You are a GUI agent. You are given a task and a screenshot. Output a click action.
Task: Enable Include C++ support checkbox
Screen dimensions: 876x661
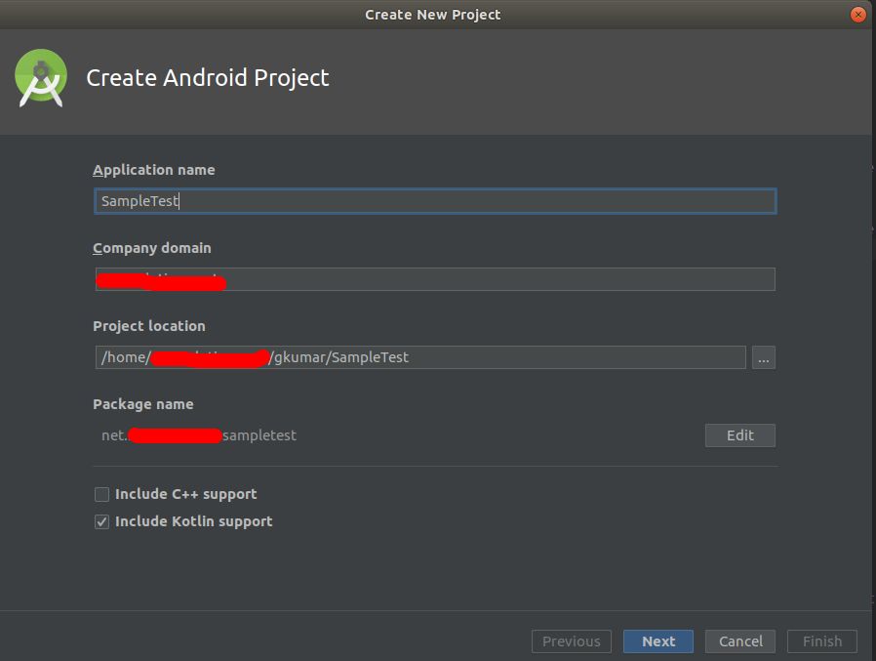tap(101, 494)
